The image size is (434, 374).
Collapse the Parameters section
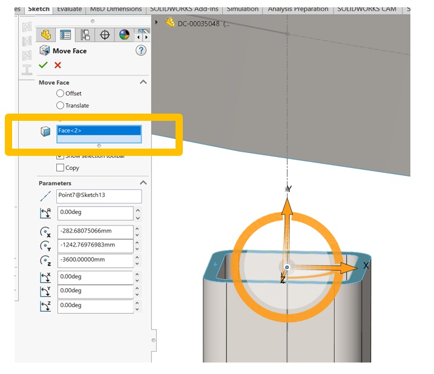coord(143,182)
